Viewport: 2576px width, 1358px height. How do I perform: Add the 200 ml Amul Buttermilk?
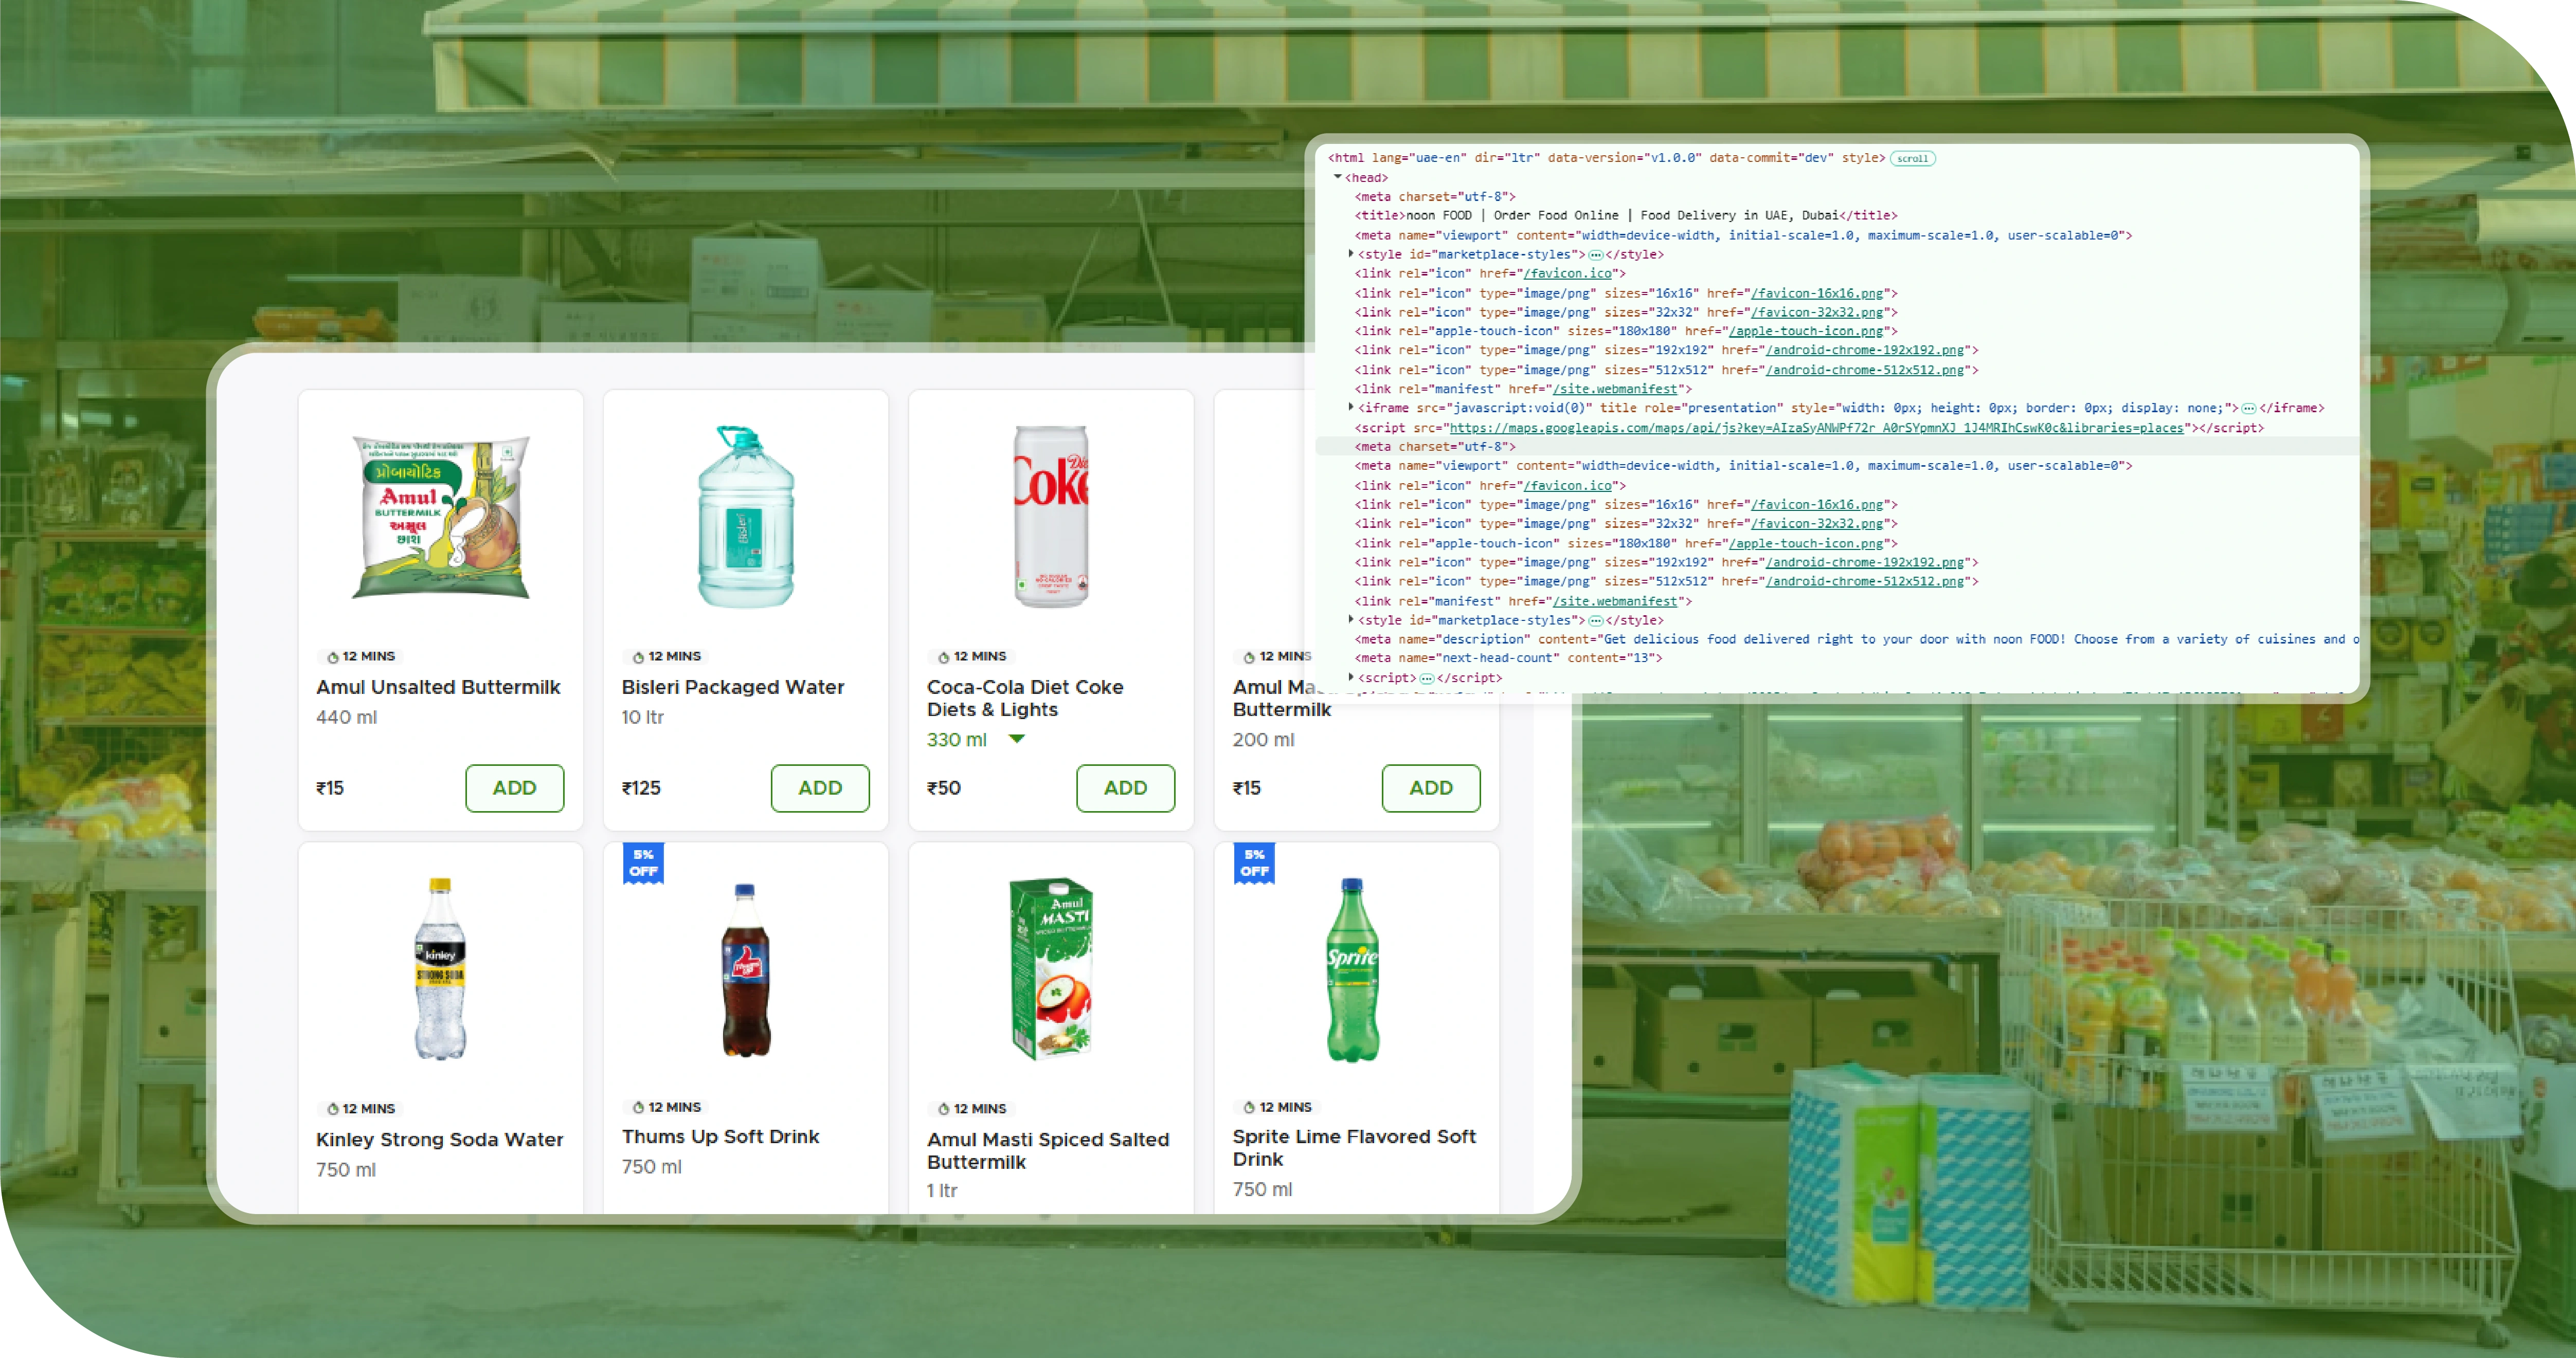point(1430,787)
